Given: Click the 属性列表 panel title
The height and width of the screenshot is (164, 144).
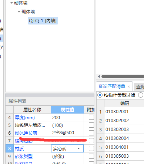Looking at the screenshot, I should (17, 101).
